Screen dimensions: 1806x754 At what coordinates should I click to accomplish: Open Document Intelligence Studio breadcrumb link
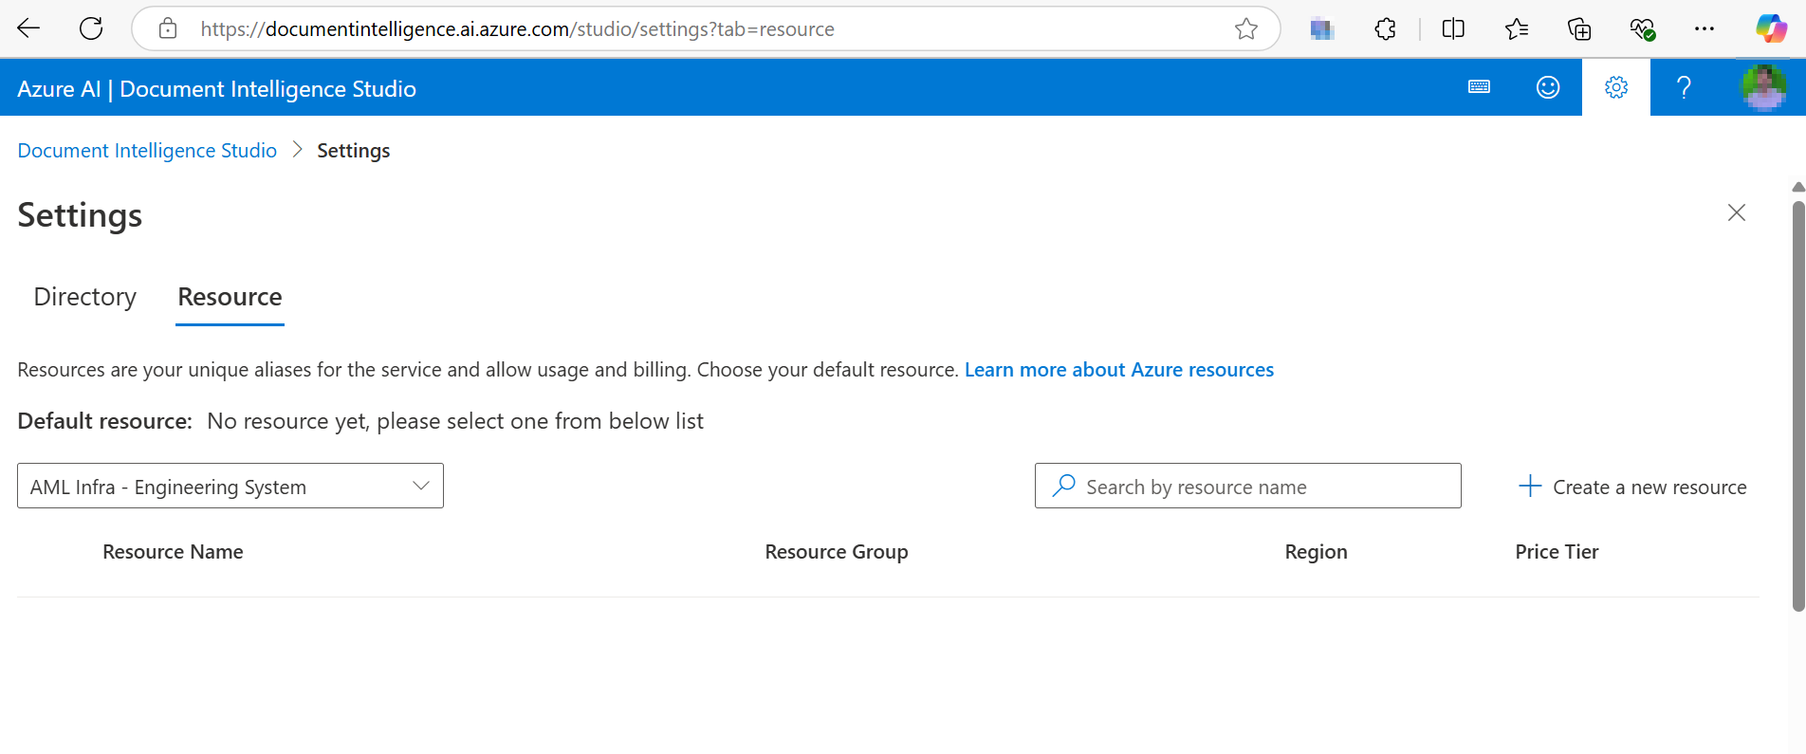(x=147, y=151)
